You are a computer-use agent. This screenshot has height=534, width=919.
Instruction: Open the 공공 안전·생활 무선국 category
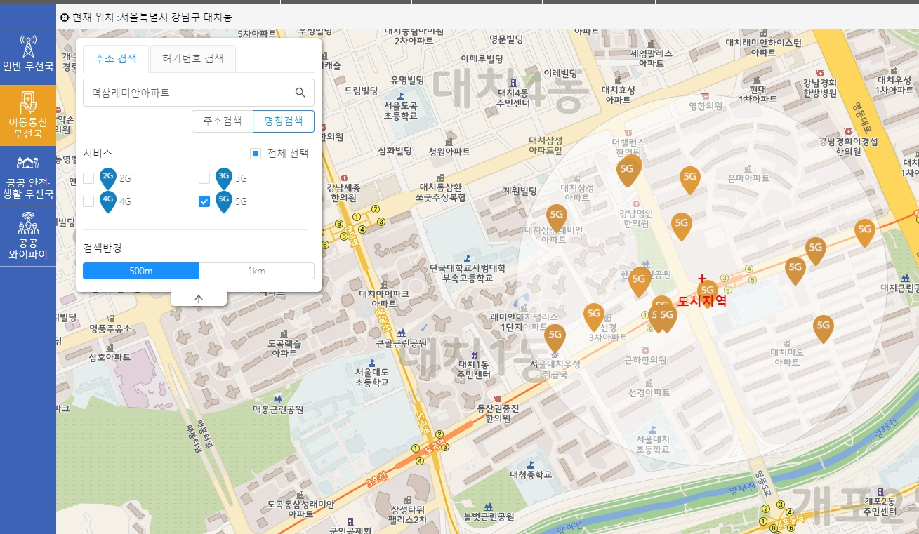click(28, 176)
